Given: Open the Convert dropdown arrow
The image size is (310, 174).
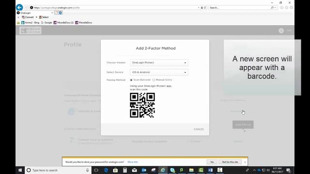Looking at the screenshot, I should point(36,17).
